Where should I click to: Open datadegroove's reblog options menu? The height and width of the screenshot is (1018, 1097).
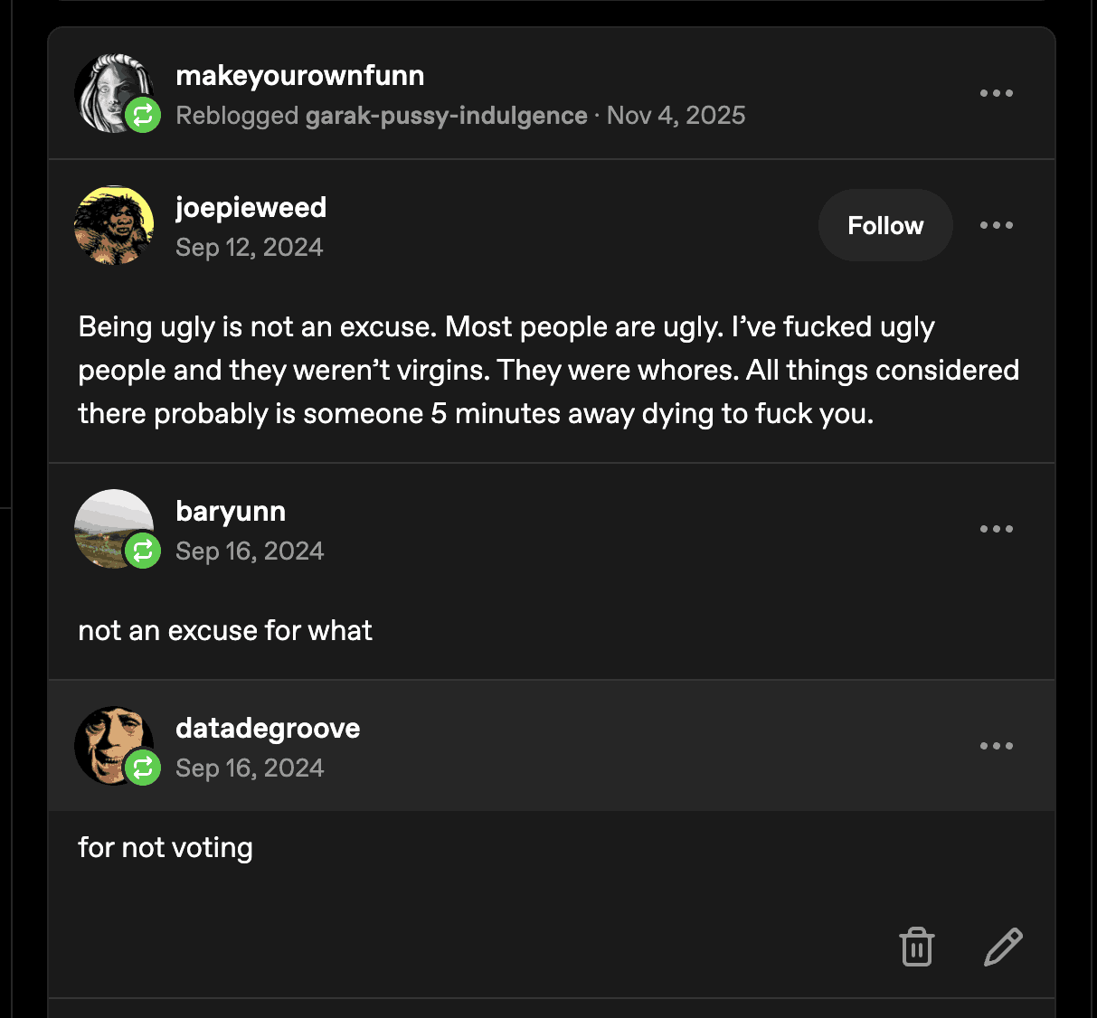996,746
